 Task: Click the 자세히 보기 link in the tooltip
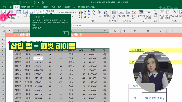37,28
